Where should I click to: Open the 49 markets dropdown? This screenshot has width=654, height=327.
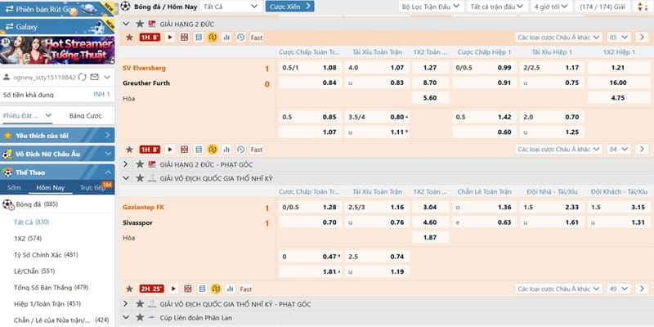(x=619, y=289)
